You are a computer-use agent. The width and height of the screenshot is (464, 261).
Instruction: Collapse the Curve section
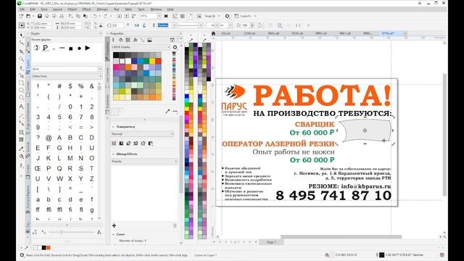point(113,234)
